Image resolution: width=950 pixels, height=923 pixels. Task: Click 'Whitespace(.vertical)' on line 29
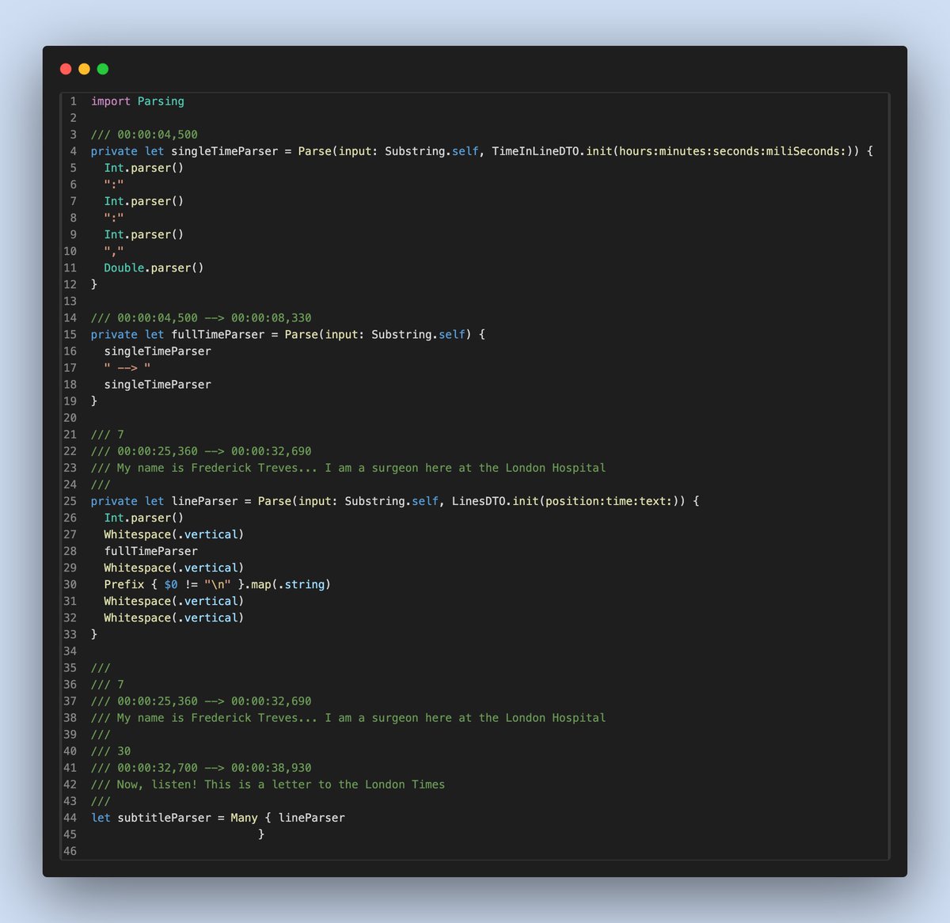(174, 568)
